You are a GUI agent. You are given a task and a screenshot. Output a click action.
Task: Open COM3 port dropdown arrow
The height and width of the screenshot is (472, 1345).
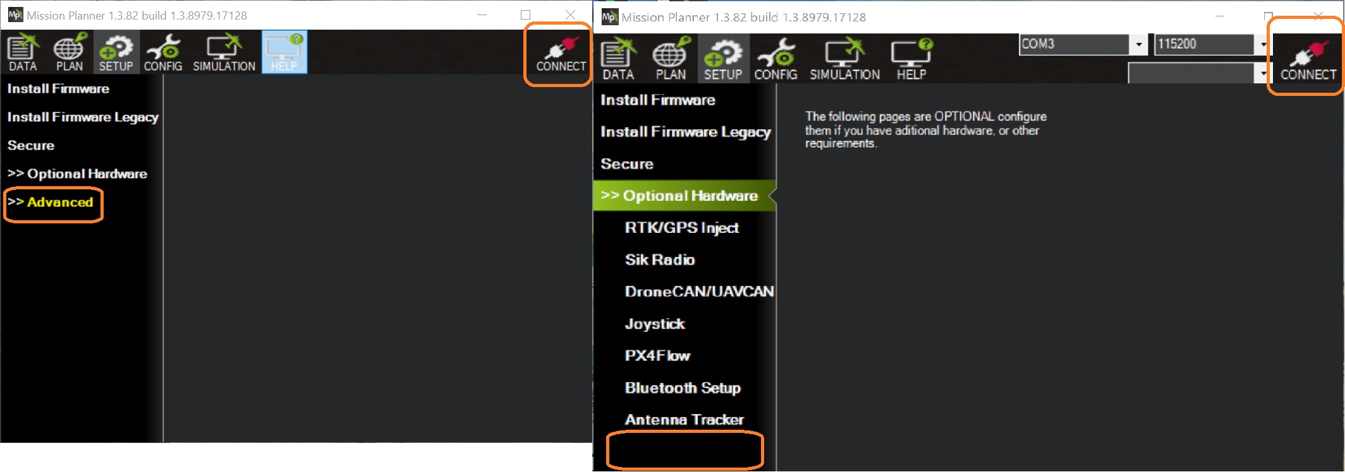pyautogui.click(x=1138, y=44)
